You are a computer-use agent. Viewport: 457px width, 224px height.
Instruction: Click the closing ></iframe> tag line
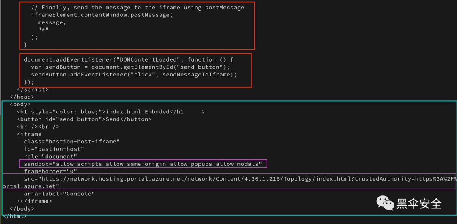(x=34, y=201)
